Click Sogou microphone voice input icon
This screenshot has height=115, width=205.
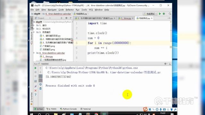(x=161, y=109)
